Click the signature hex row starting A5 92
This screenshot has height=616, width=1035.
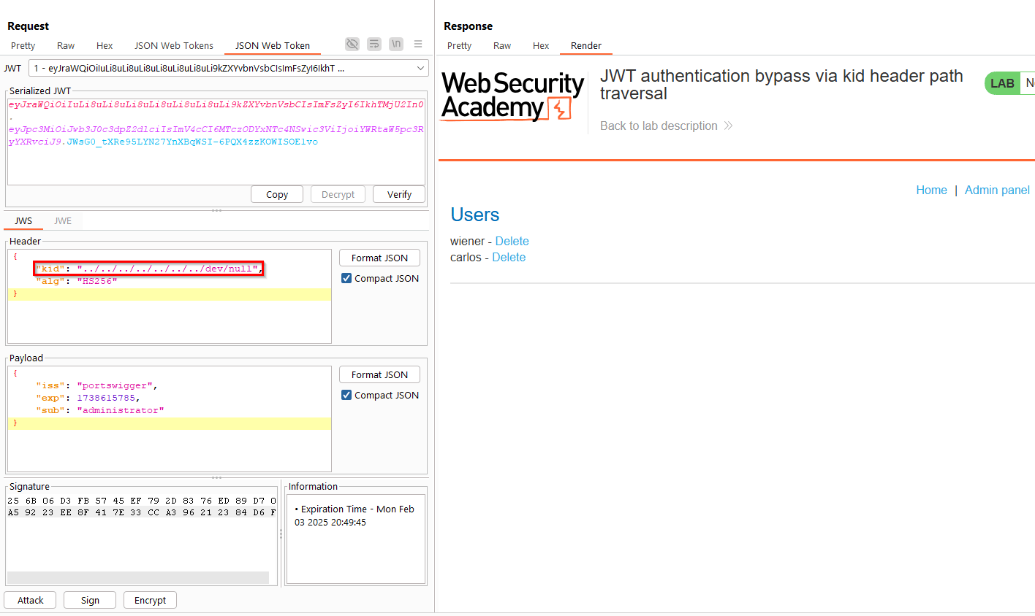click(x=142, y=512)
